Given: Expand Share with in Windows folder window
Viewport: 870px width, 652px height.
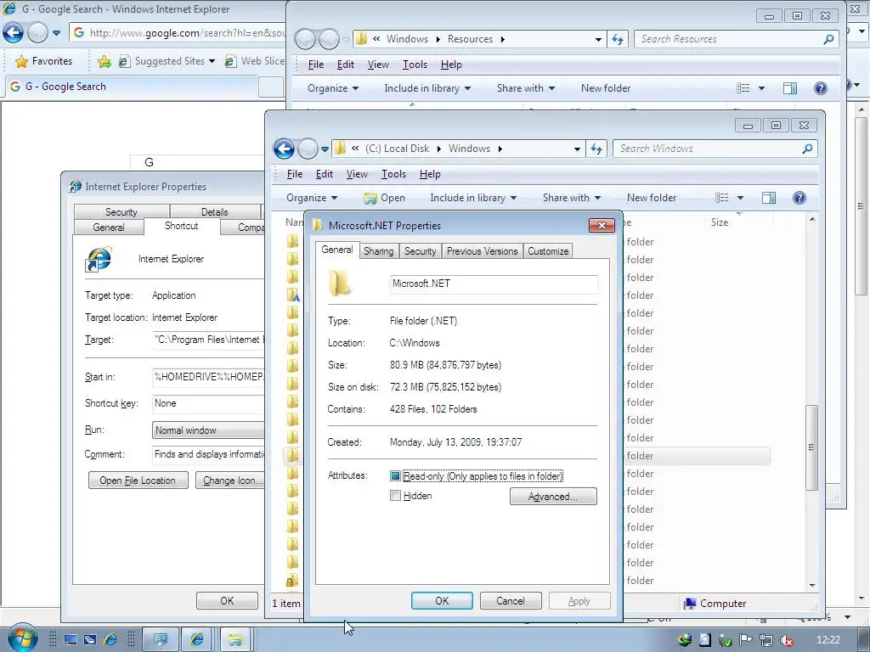Looking at the screenshot, I should pyautogui.click(x=572, y=198).
